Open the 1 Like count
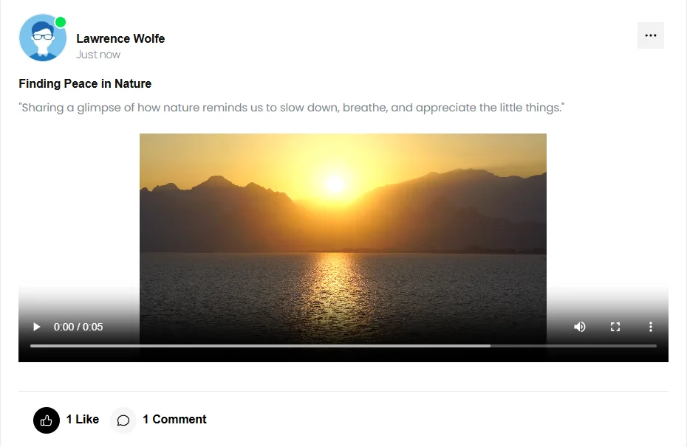The width and height of the screenshot is (687, 447). pyautogui.click(x=83, y=419)
